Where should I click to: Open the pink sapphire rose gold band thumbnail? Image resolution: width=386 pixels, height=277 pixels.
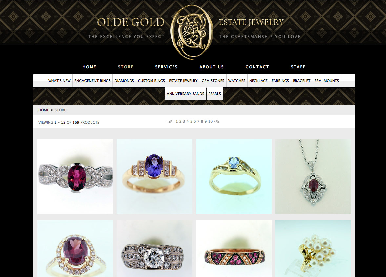click(234, 249)
